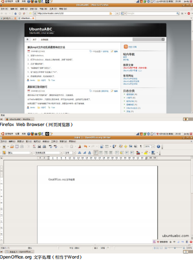The image size is (193, 261).
Task: Open Firefox URL history dropdown arrow
Action: pos(117,13)
